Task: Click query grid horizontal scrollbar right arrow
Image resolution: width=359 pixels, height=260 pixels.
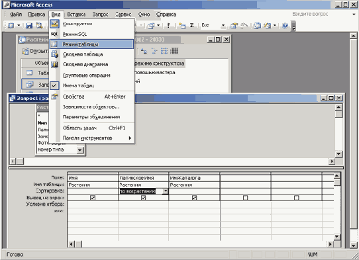Action: click(330, 244)
